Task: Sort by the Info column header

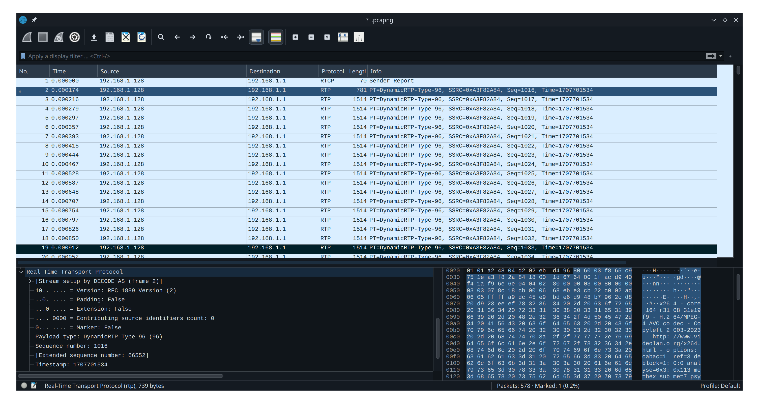Action: (x=542, y=71)
